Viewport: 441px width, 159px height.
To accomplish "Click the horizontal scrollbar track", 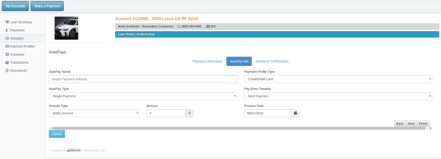I will pos(239,128).
